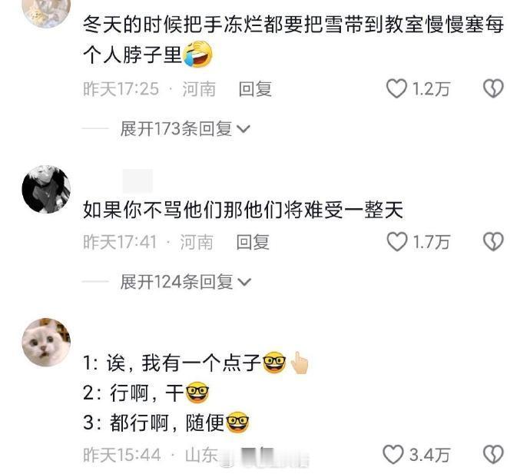
Task: Like the comment with 3.4万 likes
Action: pos(393,454)
